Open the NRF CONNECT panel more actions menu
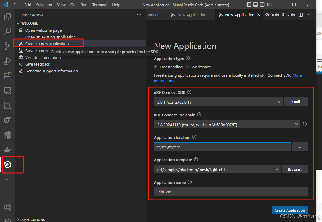Screen dimensions: 322x222 coord(139,15)
